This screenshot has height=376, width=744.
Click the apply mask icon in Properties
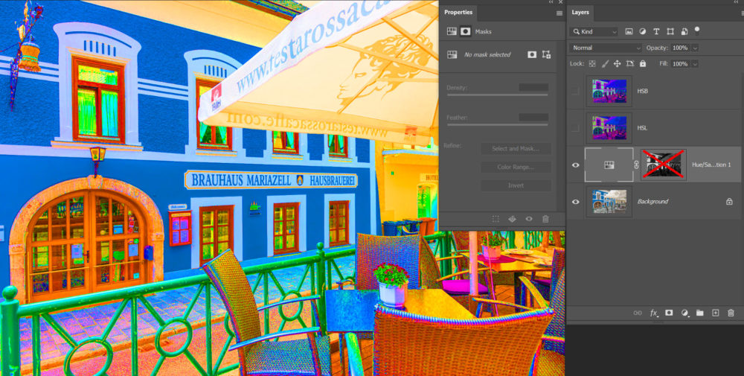pyautogui.click(x=512, y=219)
